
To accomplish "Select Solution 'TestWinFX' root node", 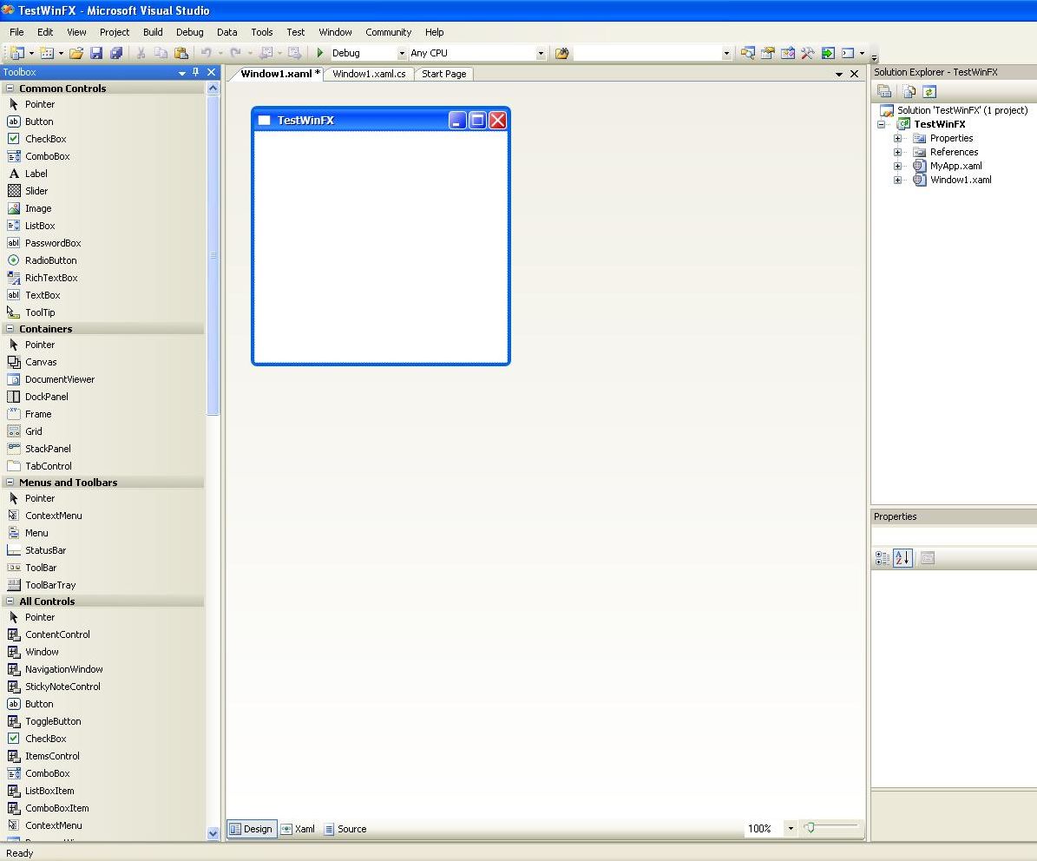I will pyautogui.click(x=962, y=110).
